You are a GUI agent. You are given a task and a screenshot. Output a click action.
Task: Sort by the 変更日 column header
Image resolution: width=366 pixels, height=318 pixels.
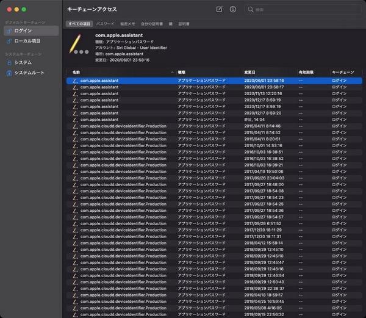click(249, 73)
